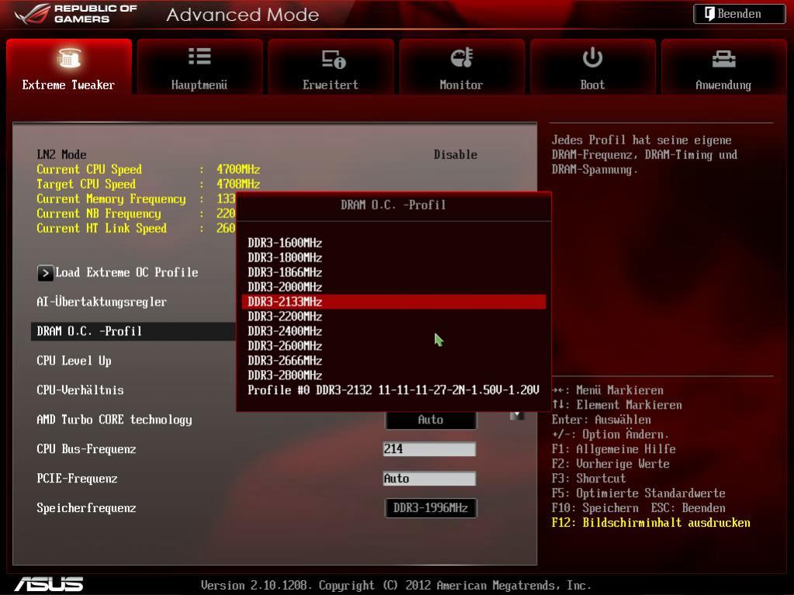This screenshot has height=595, width=794.
Task: Choose DDR3-2666MHz from the list
Action: pos(394,360)
